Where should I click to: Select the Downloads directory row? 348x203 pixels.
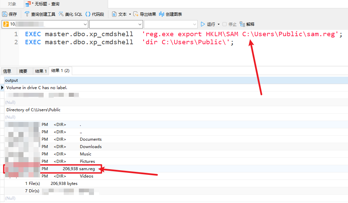(176, 146)
